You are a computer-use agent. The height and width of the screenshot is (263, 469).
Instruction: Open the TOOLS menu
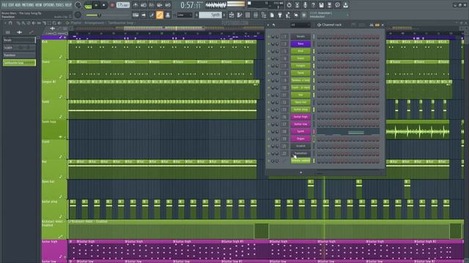[x=60, y=5]
